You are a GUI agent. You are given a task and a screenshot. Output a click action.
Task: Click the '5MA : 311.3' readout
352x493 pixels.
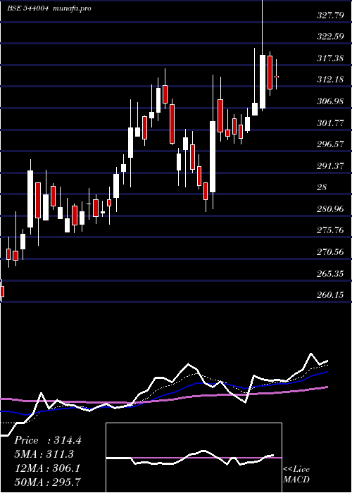(44, 454)
